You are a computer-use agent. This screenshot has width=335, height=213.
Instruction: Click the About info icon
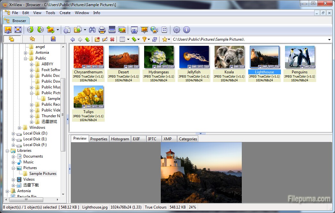tap(186, 30)
